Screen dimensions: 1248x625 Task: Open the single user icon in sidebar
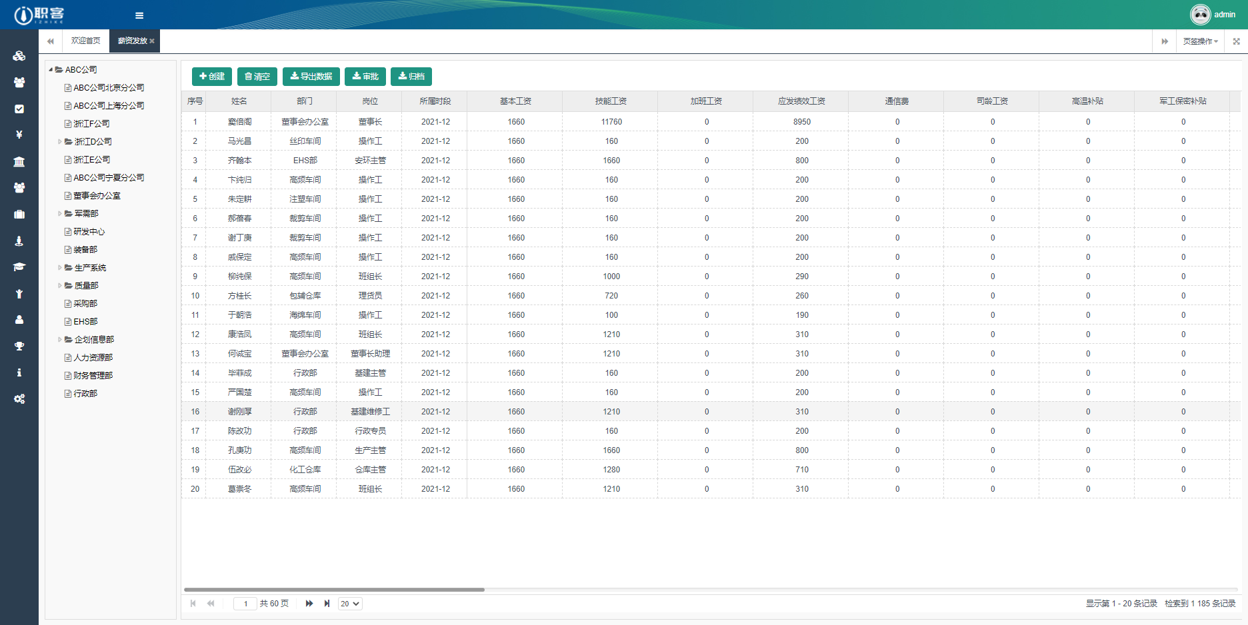pos(19,320)
